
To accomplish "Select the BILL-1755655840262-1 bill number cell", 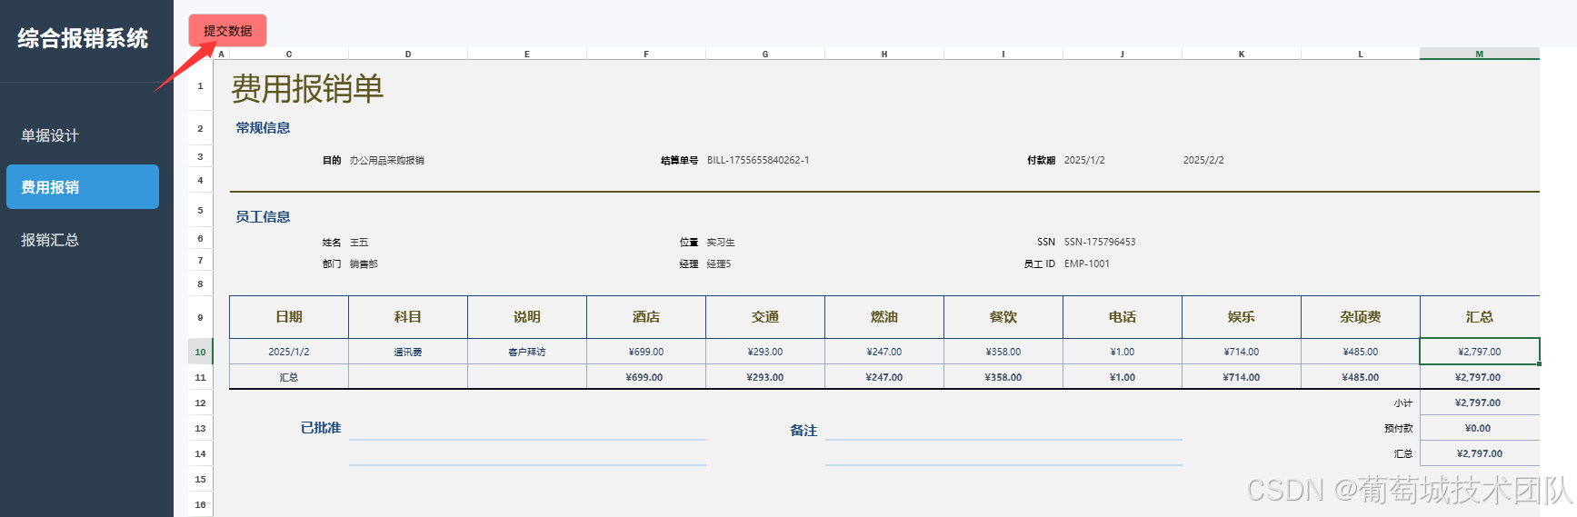I will point(758,160).
